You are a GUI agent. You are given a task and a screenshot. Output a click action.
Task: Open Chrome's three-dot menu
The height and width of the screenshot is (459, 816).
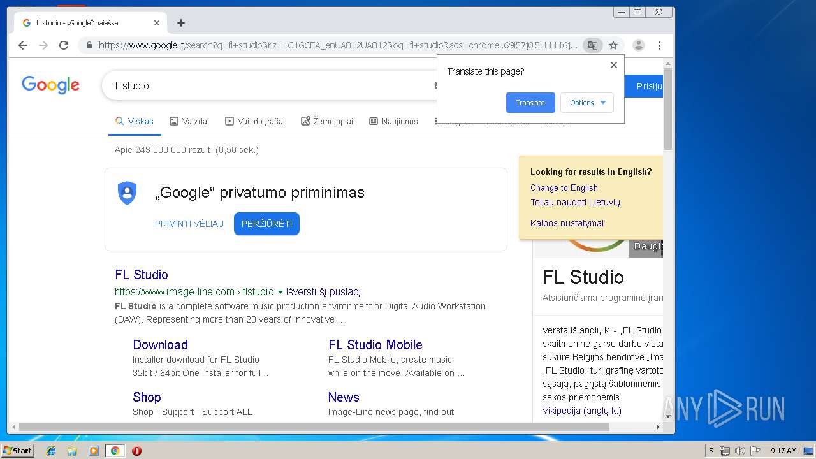[x=659, y=45]
